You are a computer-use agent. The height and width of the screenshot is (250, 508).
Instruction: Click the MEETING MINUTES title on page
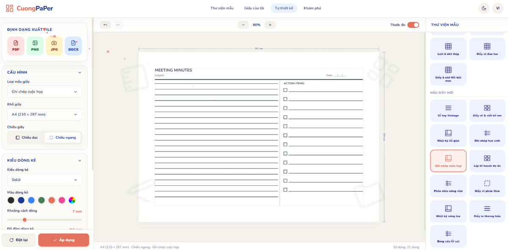coord(173,70)
